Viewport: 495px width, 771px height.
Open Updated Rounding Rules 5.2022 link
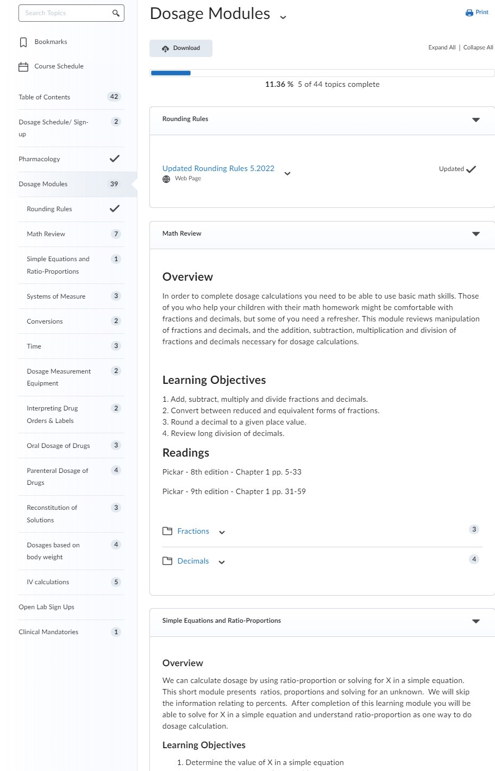click(218, 168)
